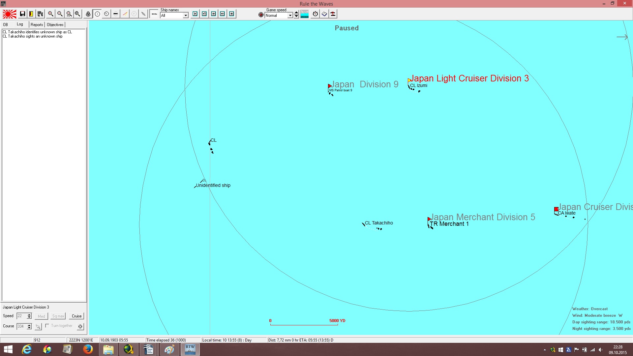Open File Explorer from the taskbar

pos(108,349)
